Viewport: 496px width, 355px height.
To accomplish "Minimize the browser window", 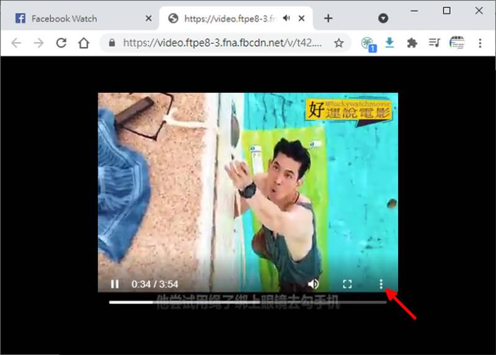I will point(414,11).
